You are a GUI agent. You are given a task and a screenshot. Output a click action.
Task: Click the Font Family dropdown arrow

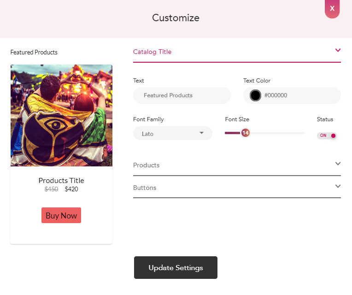[x=201, y=133]
